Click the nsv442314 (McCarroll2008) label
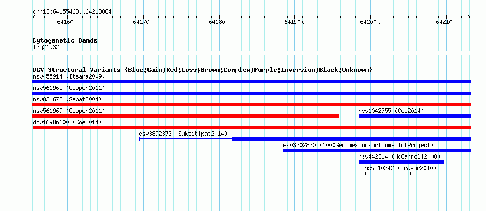This screenshot has width=486, height=211. (399, 156)
